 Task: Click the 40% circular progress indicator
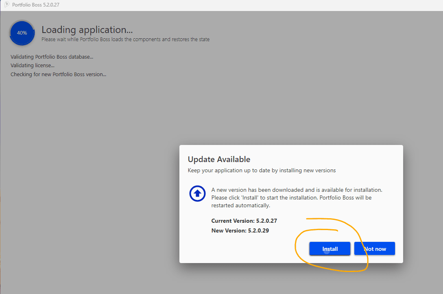(x=22, y=33)
